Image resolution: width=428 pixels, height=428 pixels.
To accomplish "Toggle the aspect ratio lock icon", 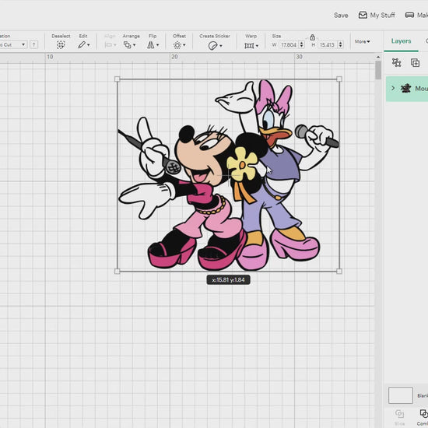I will click(312, 37).
